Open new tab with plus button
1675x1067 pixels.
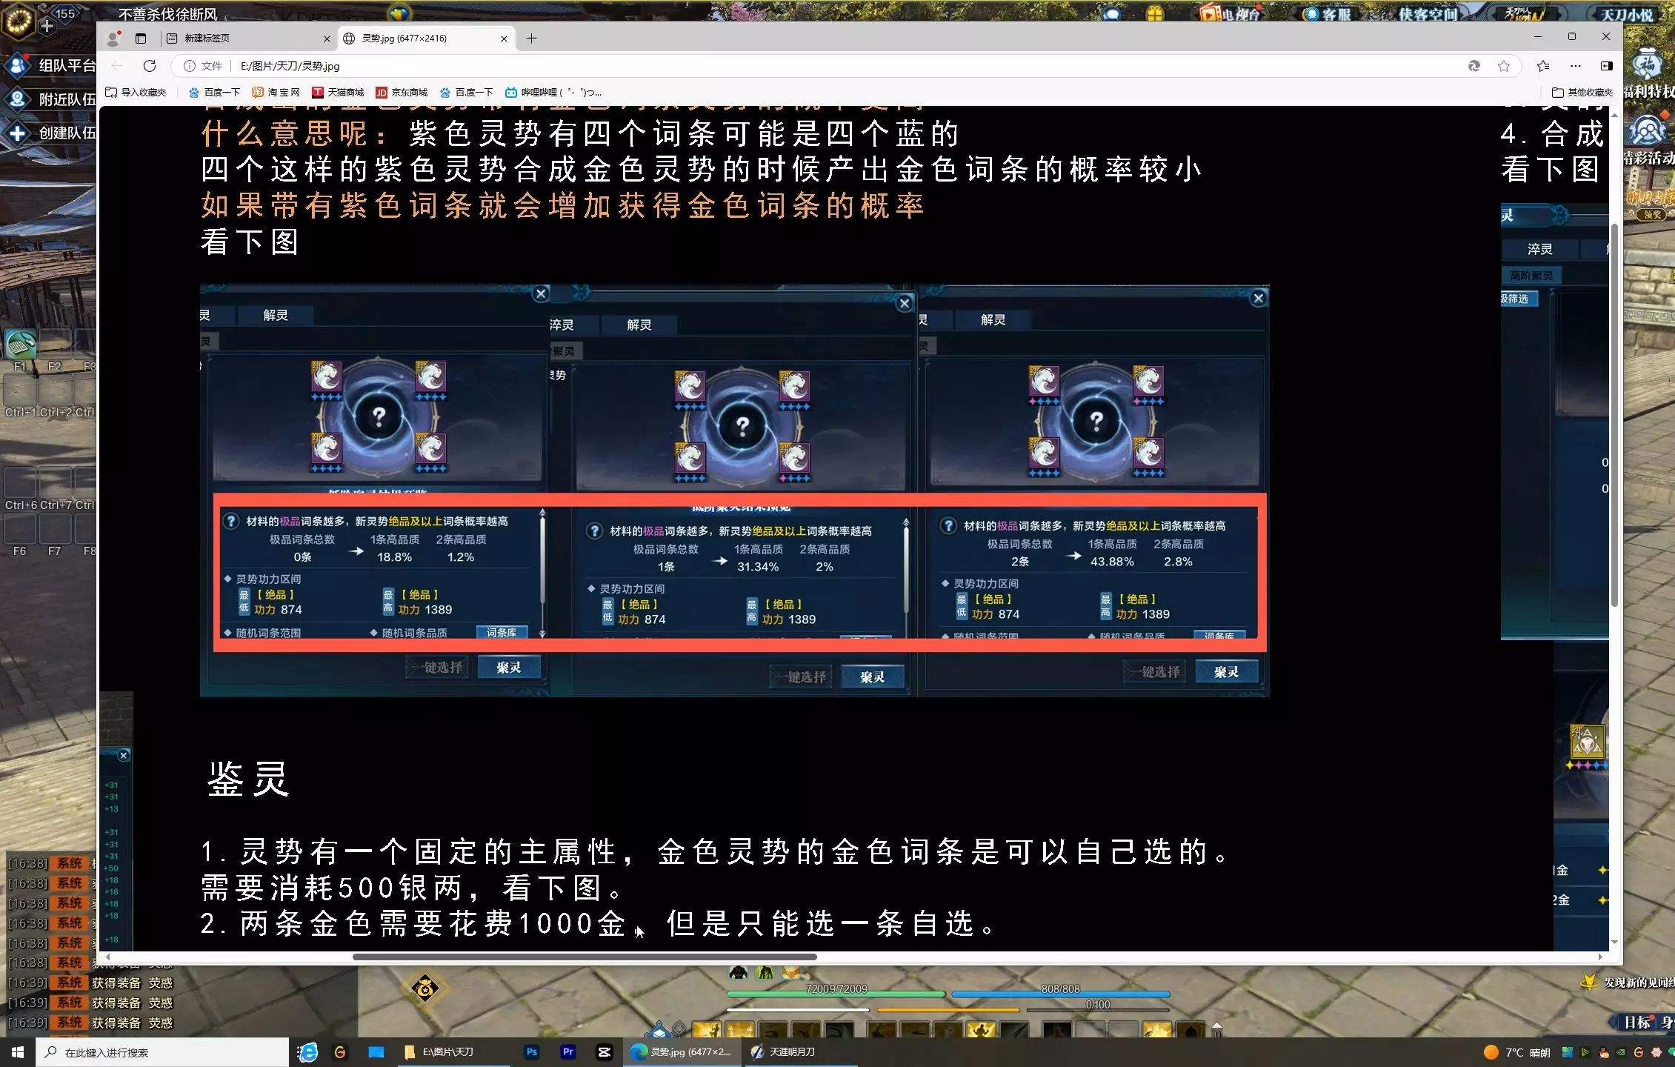(x=531, y=39)
